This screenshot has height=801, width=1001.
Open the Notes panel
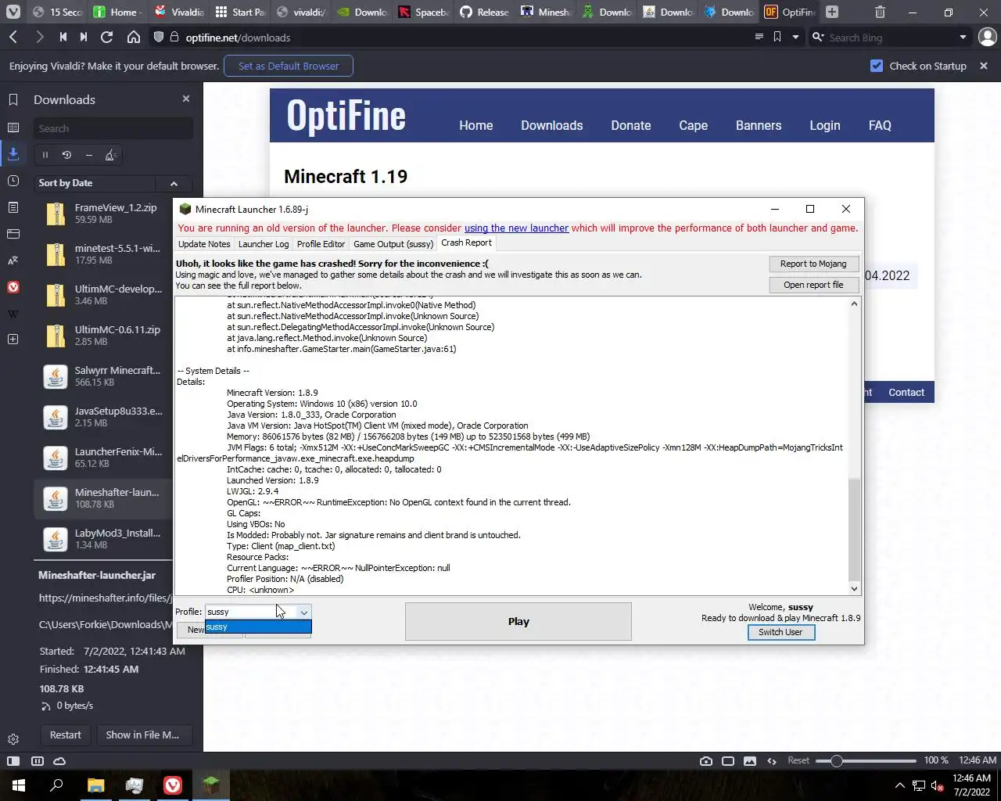[13, 207]
